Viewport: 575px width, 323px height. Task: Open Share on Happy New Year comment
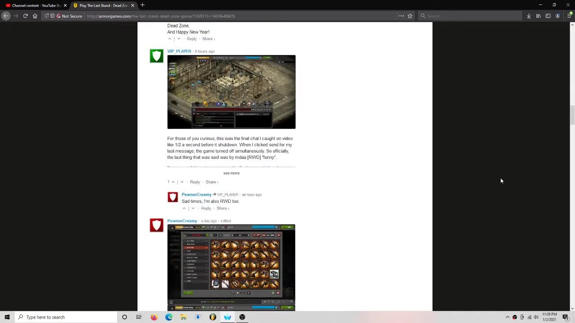208,39
